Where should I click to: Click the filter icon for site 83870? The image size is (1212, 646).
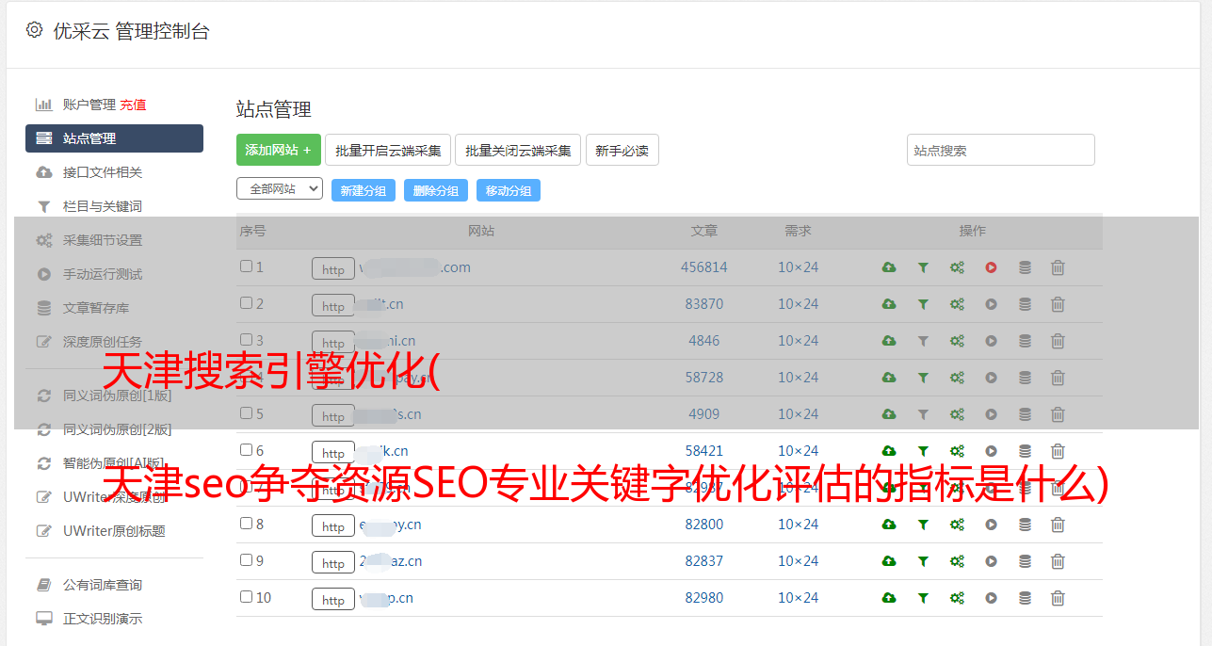923,304
